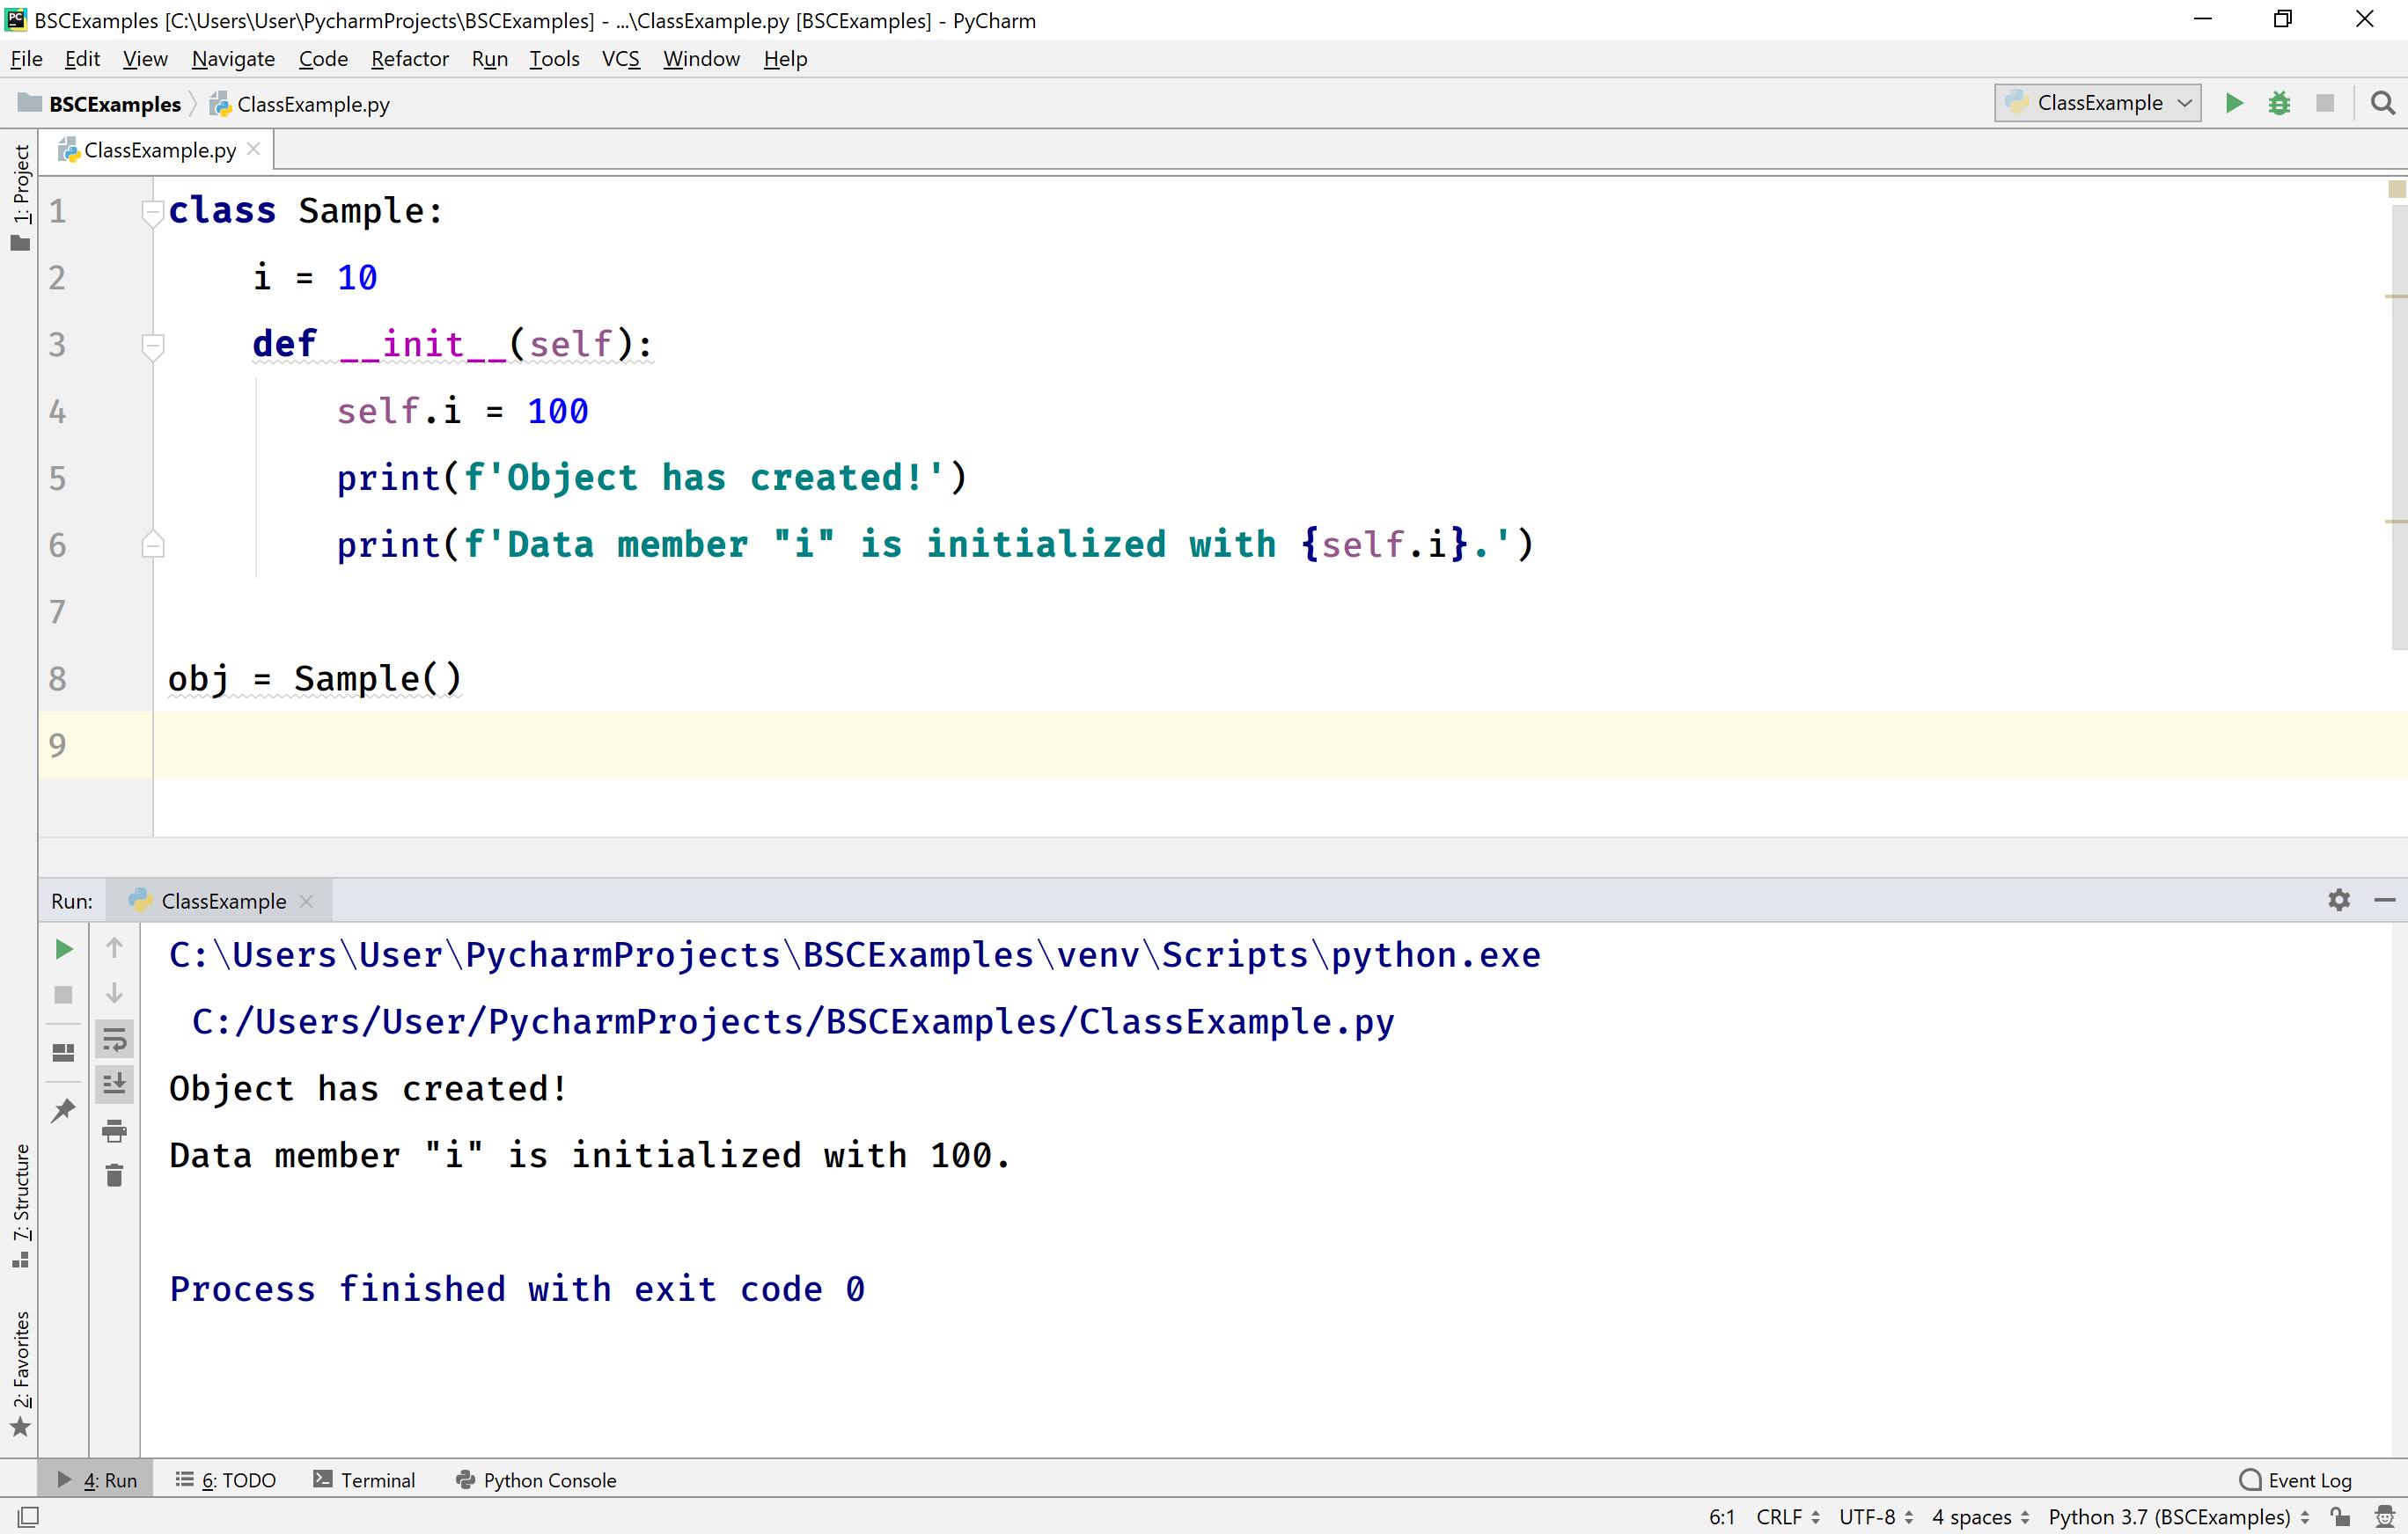Run ClassExample using the green play button
This screenshot has height=1534, width=2408.
[x=2233, y=103]
